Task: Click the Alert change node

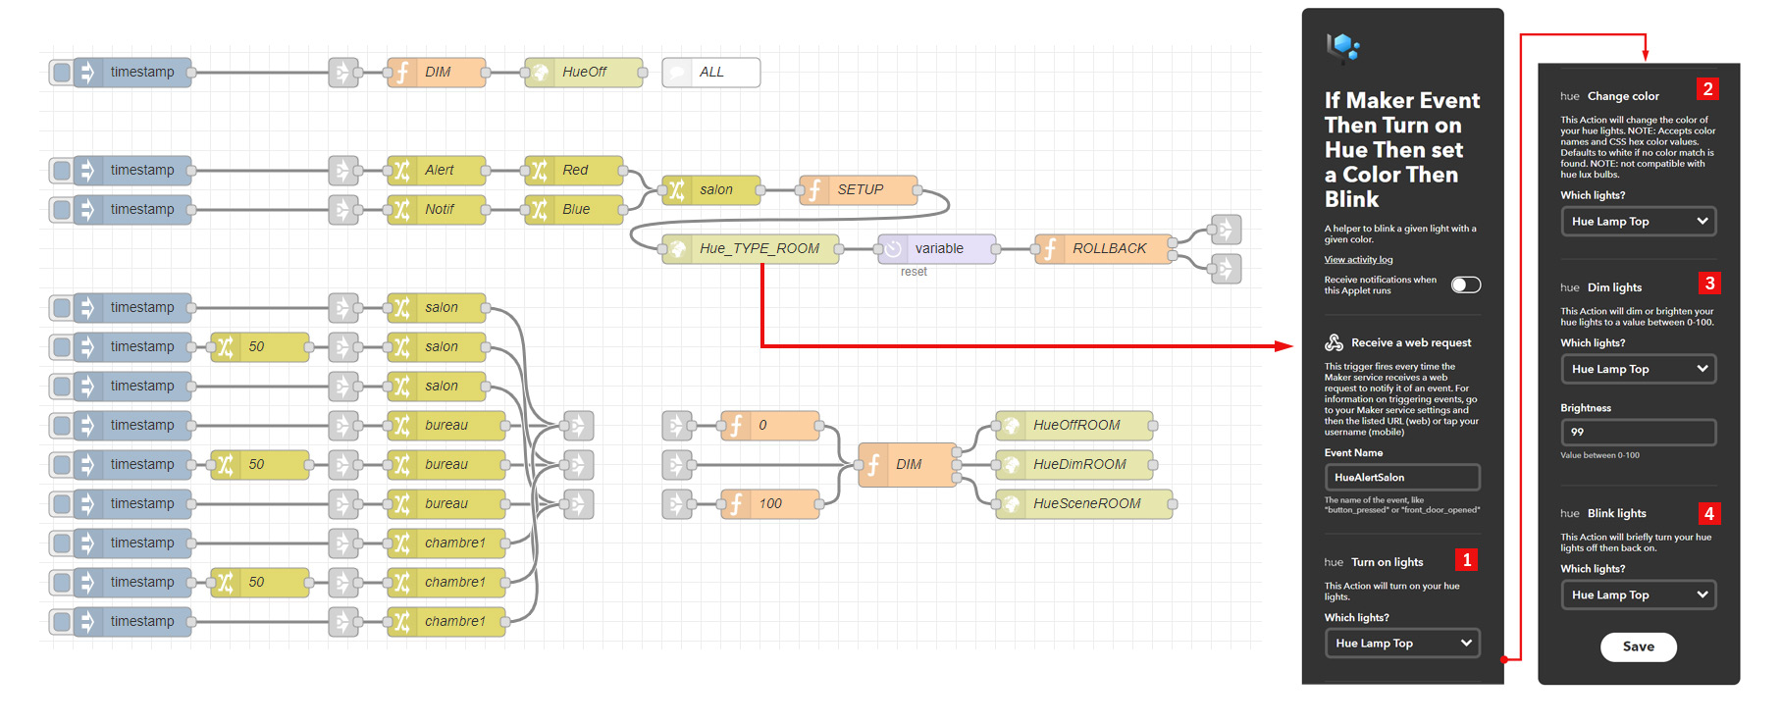Action: [437, 170]
